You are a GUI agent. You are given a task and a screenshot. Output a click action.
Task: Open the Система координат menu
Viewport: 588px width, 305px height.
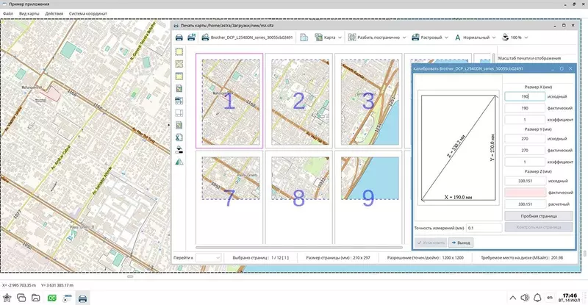[88, 13]
